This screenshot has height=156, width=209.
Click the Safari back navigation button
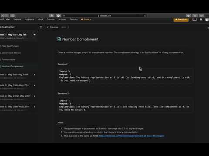click(x=3, y=16)
